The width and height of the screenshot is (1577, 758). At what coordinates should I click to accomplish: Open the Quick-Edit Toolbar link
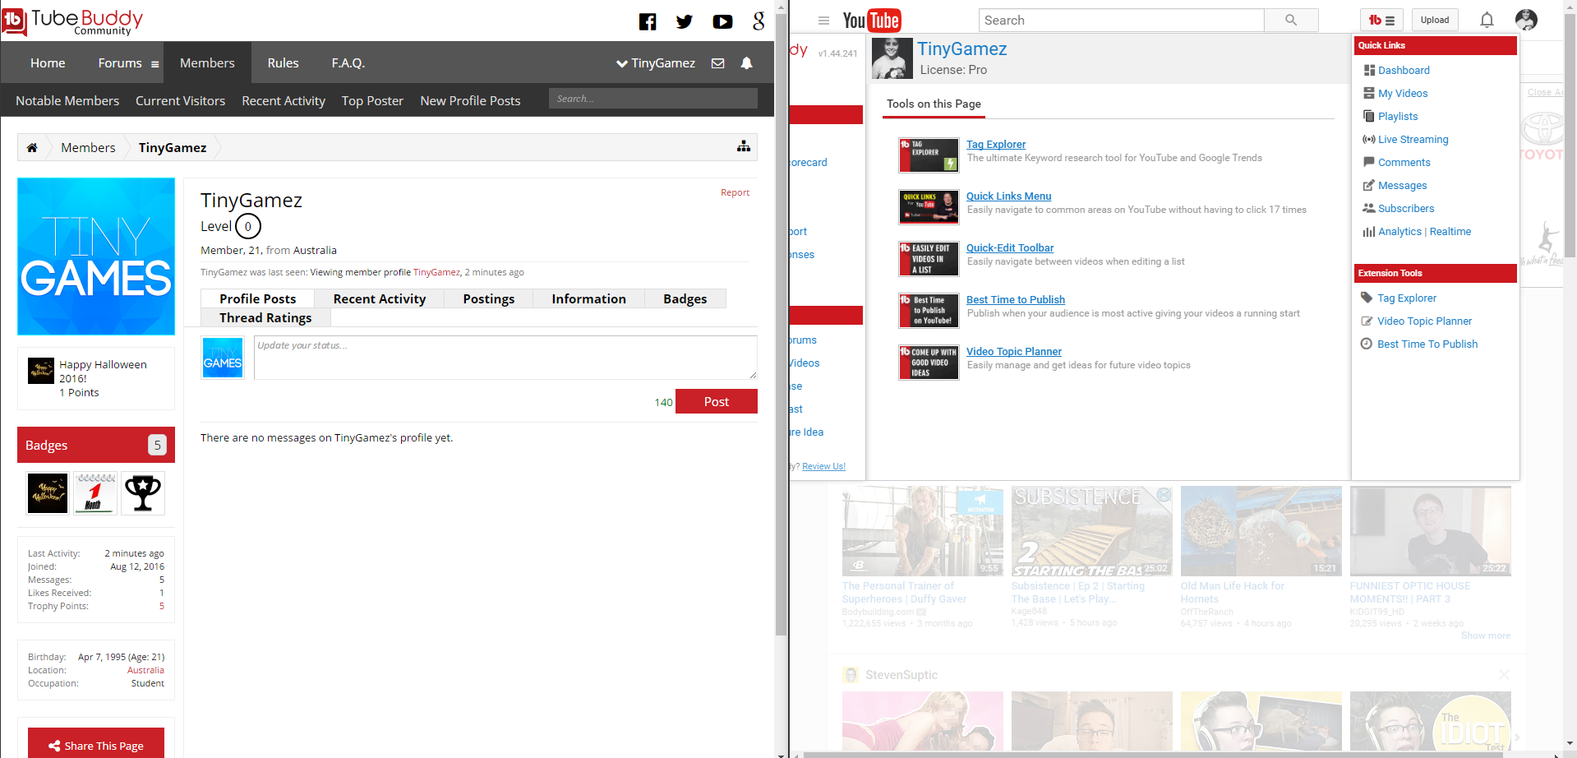[x=1010, y=248]
